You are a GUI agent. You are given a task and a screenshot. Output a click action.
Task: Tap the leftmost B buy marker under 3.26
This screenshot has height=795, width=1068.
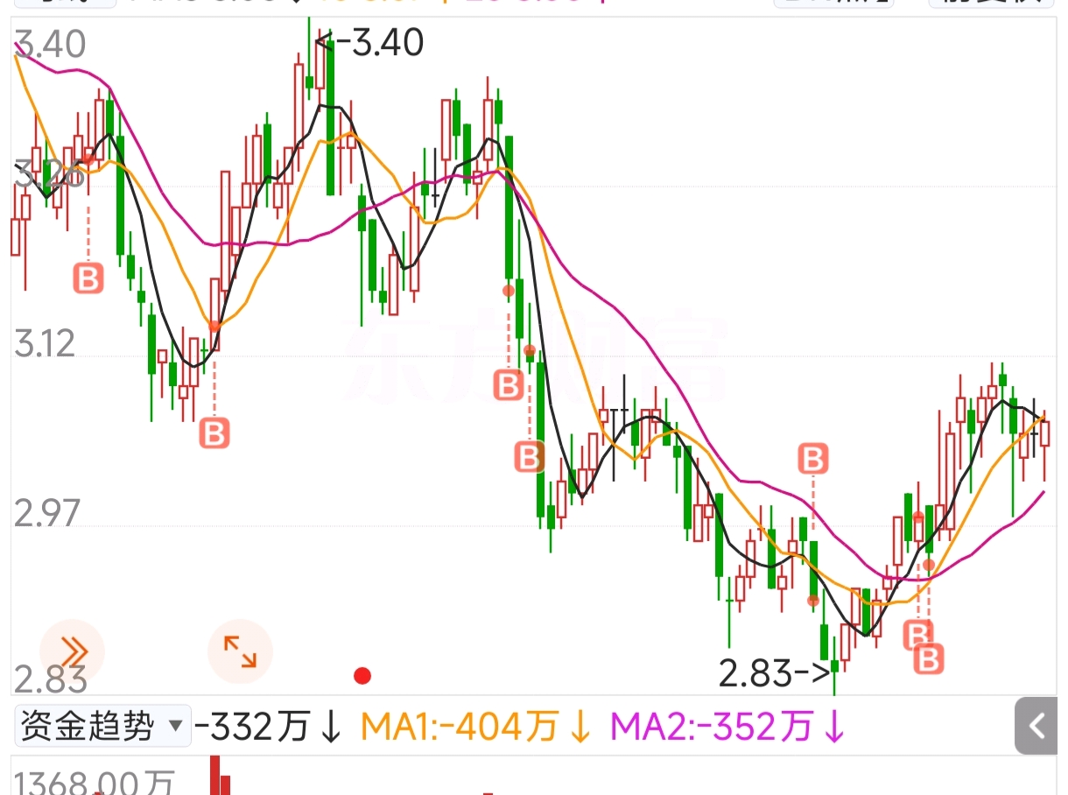88,279
